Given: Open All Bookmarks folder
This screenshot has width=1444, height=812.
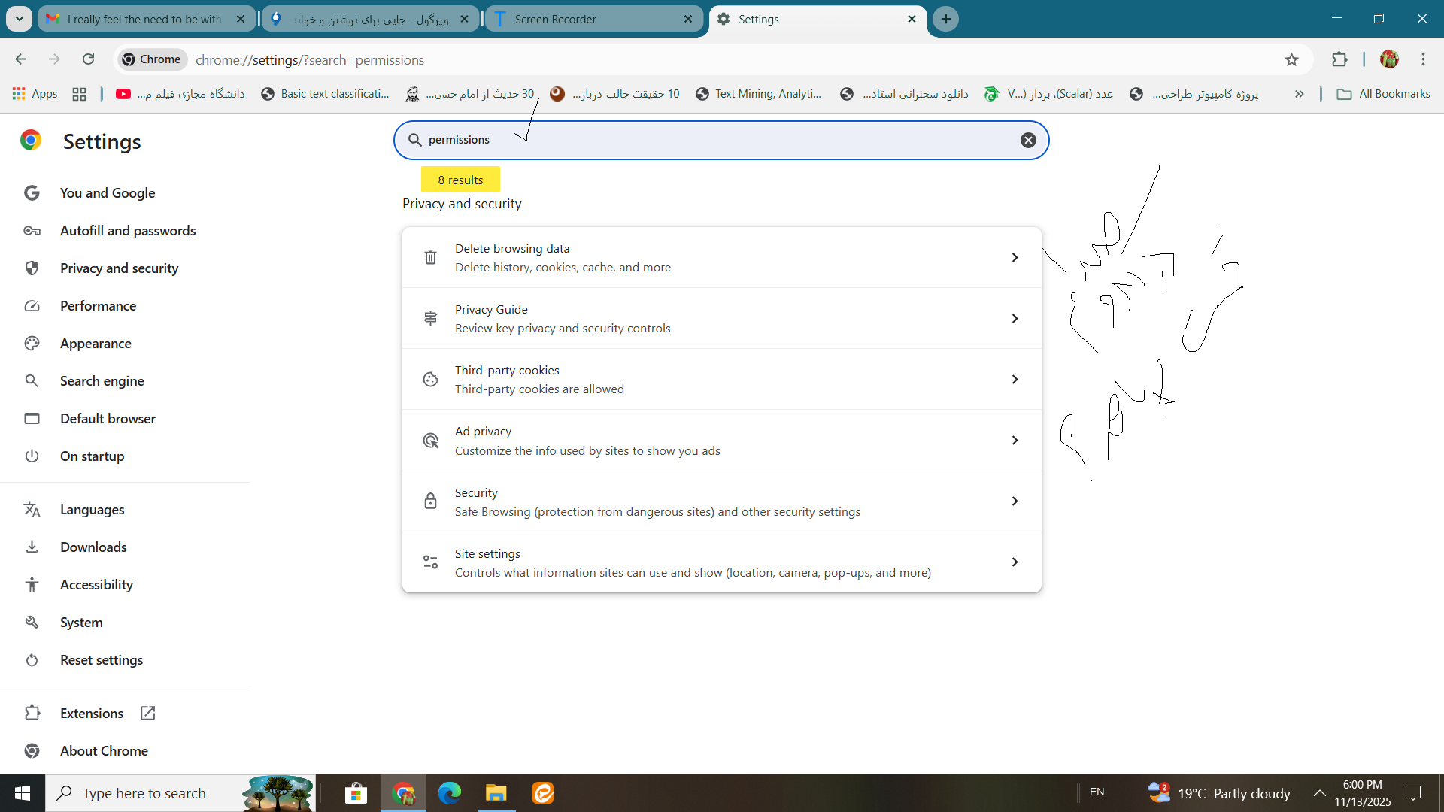Looking at the screenshot, I should (1384, 94).
